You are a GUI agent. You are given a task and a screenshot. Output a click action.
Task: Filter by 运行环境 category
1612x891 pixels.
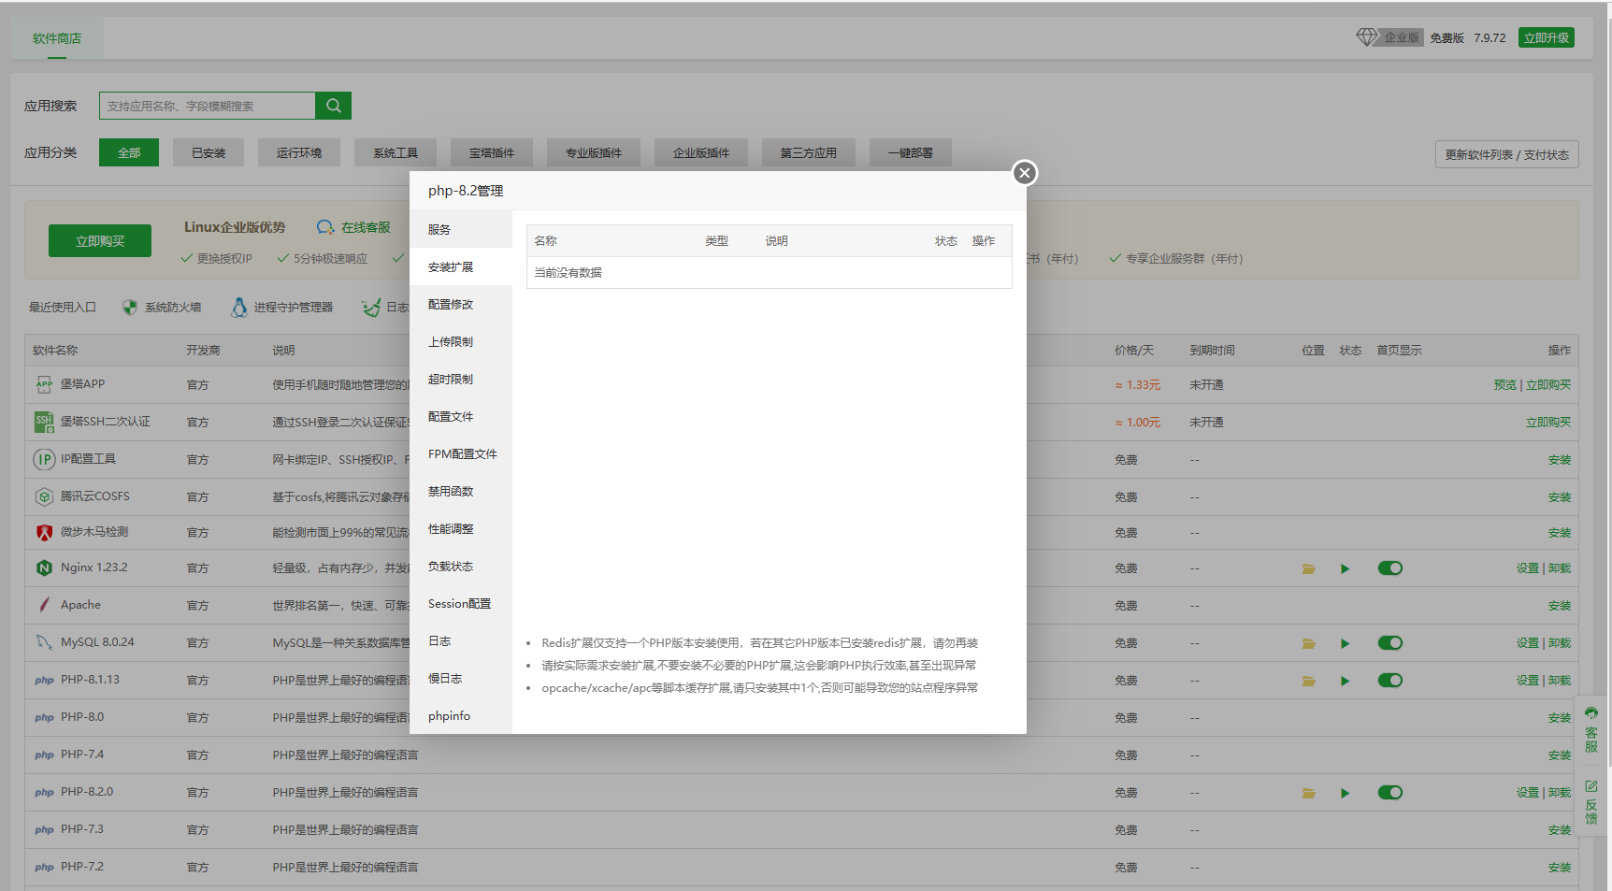pos(299,152)
